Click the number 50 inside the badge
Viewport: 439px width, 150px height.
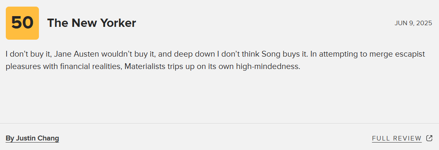pyautogui.click(x=22, y=23)
